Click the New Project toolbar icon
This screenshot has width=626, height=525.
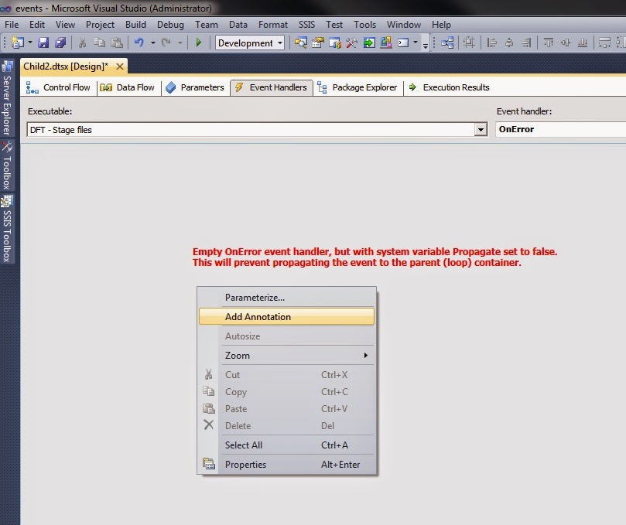click(x=18, y=43)
